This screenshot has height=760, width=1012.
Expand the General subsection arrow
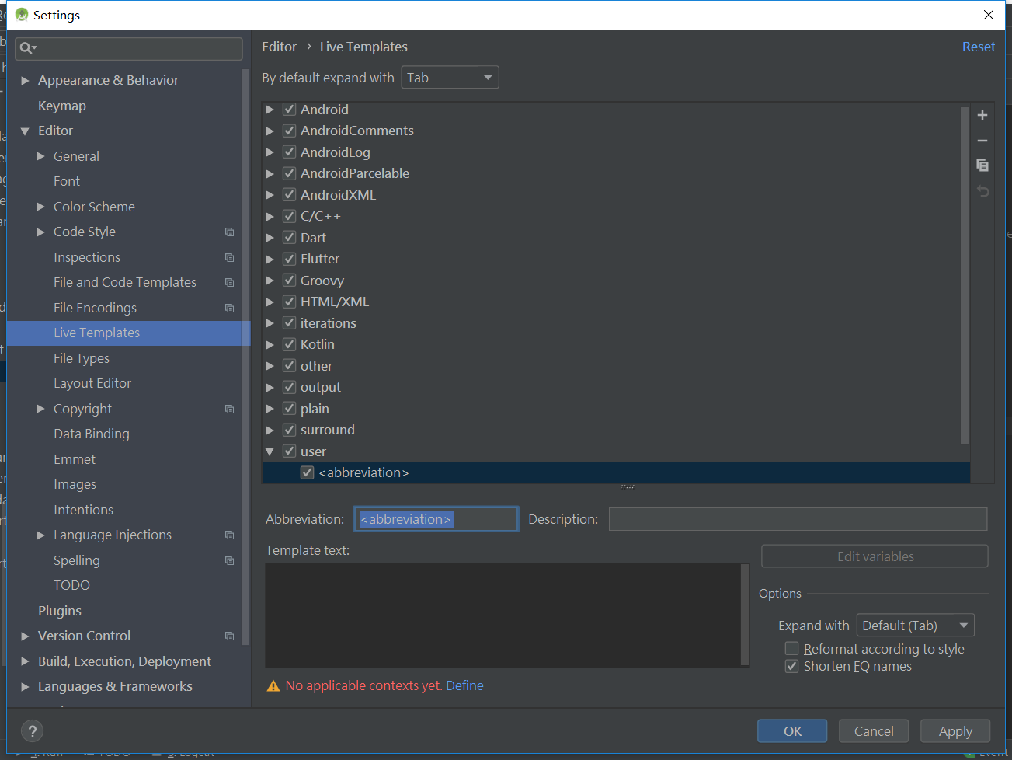coord(40,156)
